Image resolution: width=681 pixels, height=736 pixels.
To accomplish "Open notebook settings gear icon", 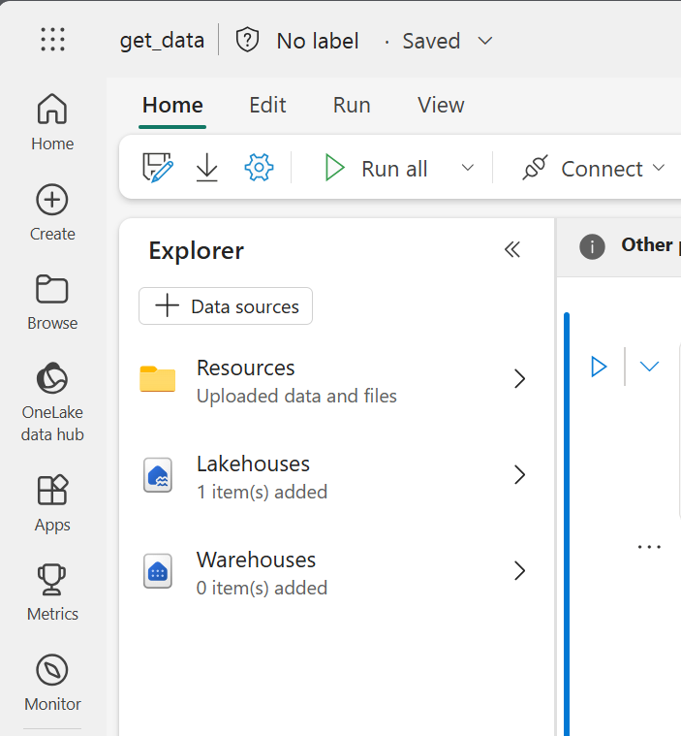I will tap(259, 167).
